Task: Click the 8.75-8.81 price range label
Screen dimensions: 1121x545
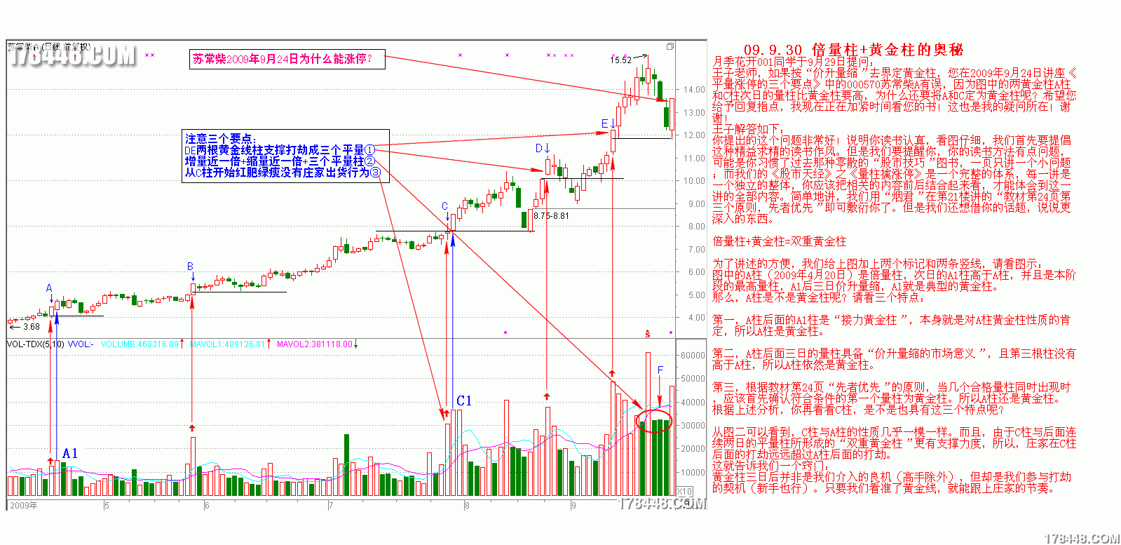Action: coord(552,216)
